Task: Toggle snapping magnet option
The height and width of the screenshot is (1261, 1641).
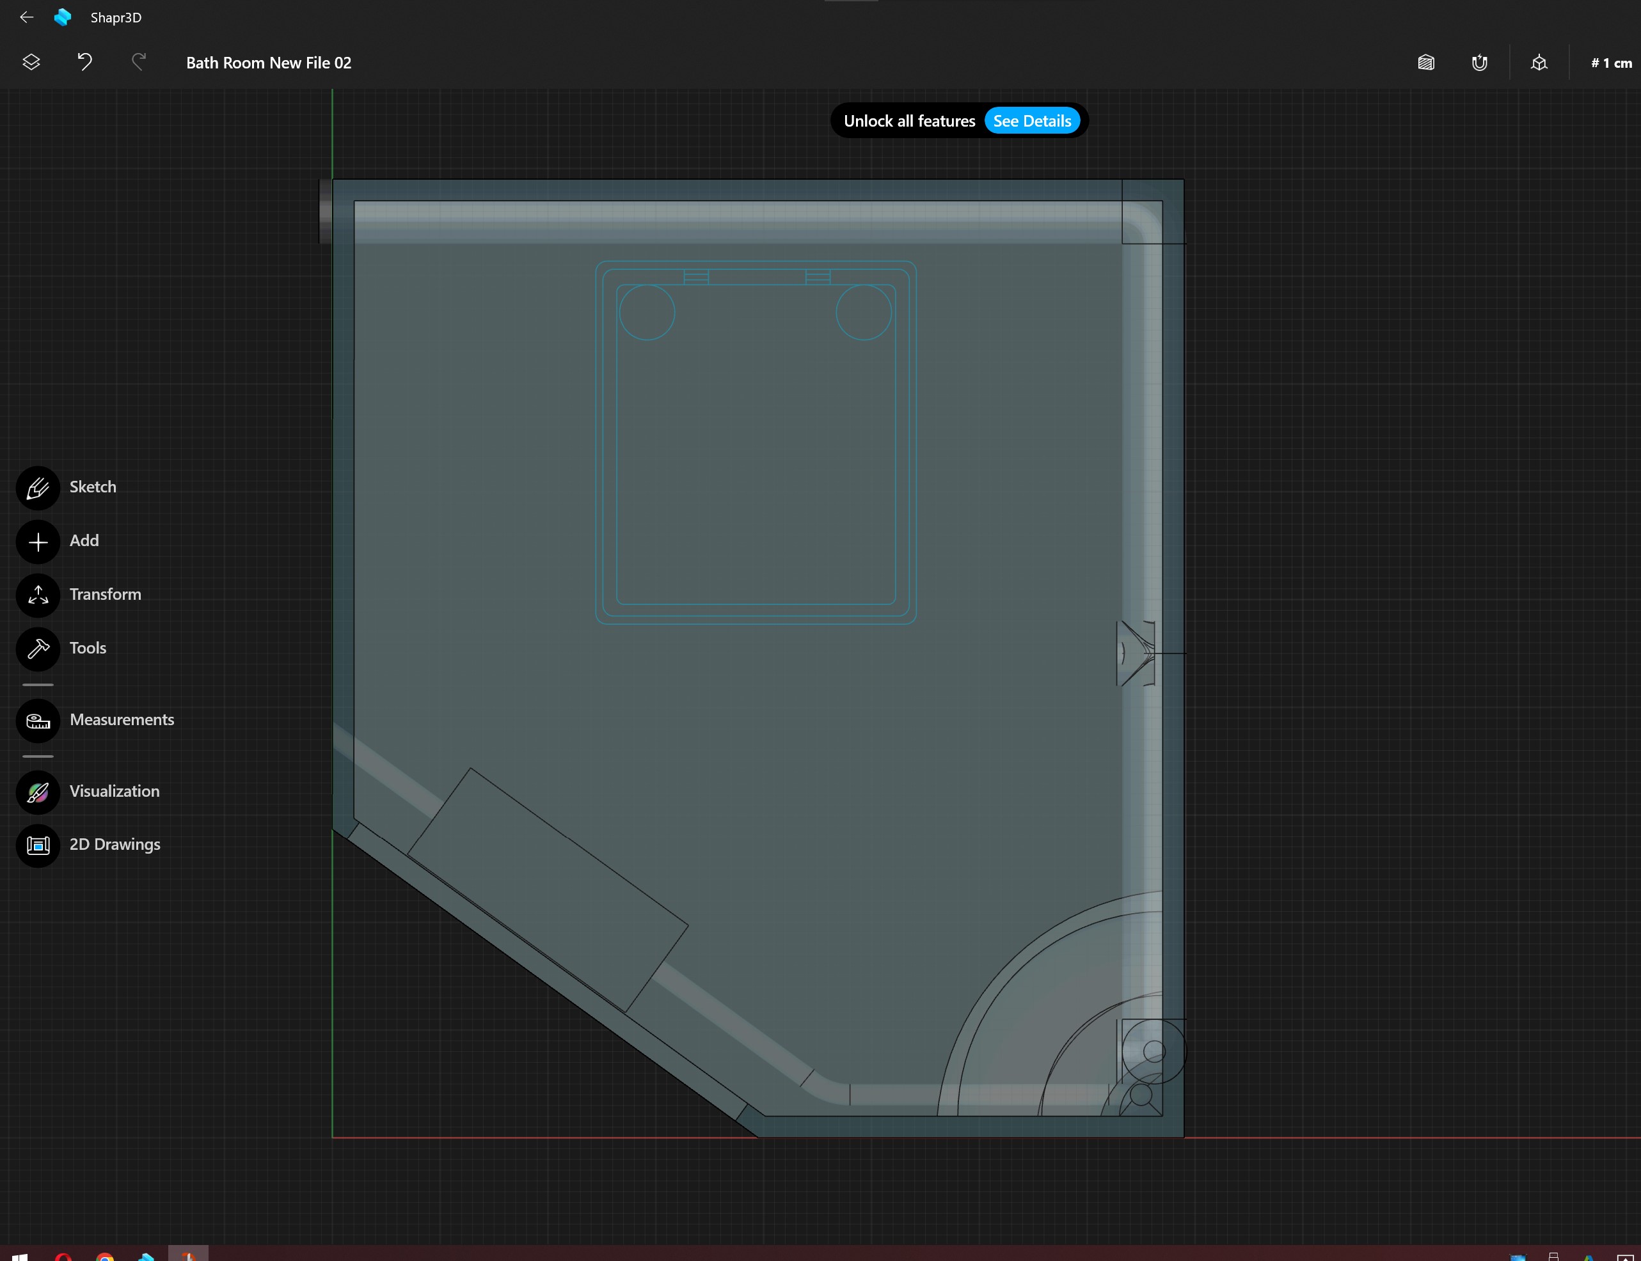Action: coord(1480,63)
